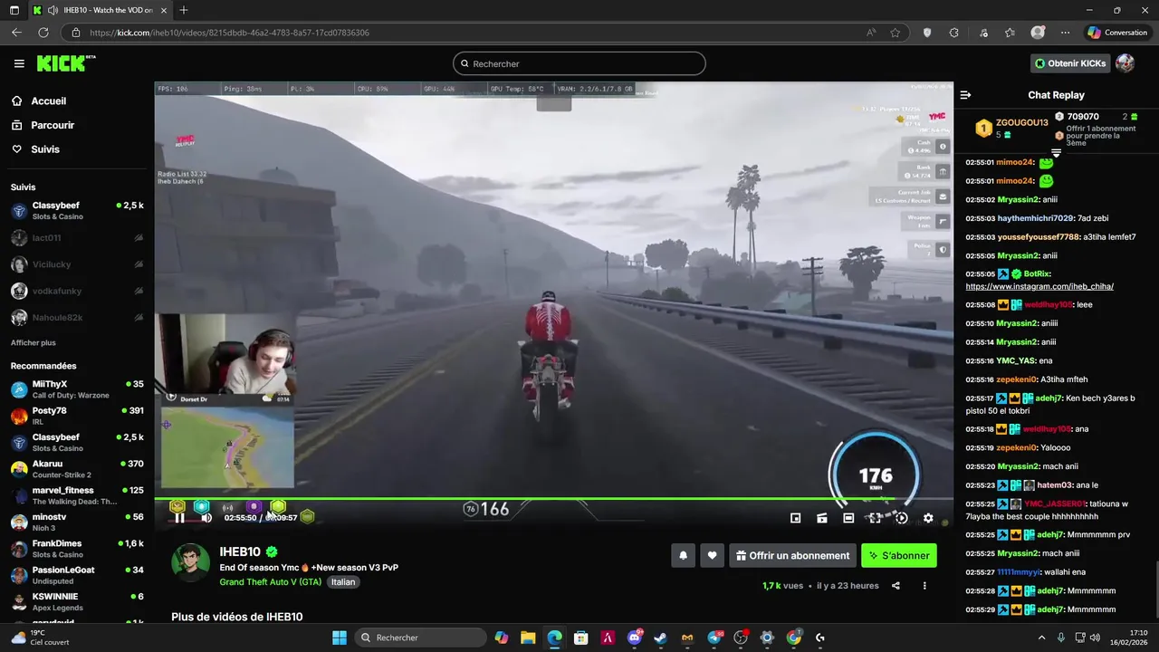The width and height of the screenshot is (1159, 652).
Task: Open recommended channel Akaruu
Action: coord(77,469)
